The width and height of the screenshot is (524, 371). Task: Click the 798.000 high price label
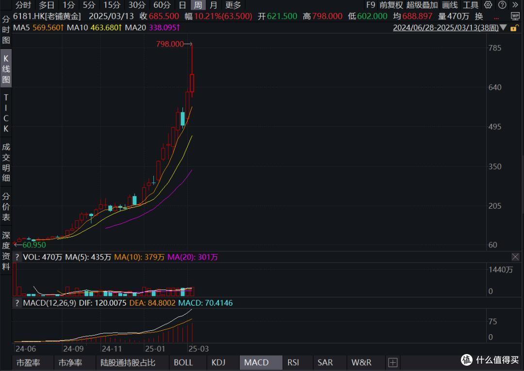coord(170,44)
